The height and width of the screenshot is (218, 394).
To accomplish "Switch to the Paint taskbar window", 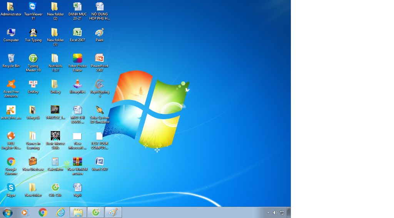I will pos(113,213).
